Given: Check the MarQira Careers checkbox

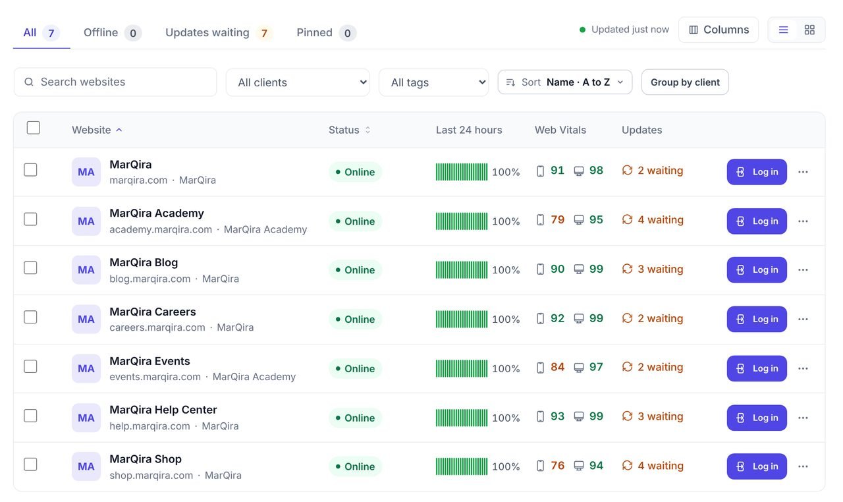Looking at the screenshot, I should 30,317.
